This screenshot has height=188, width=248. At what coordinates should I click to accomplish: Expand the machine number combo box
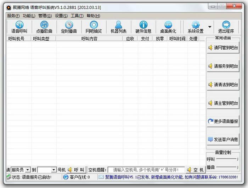pos(54,170)
